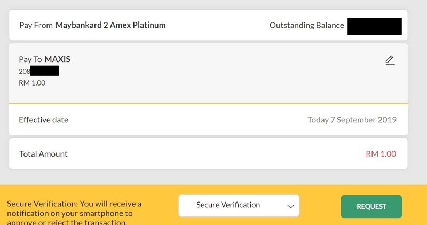This screenshot has height=225, width=427.
Task: Click the Pay To label
Action: (x=30, y=59)
